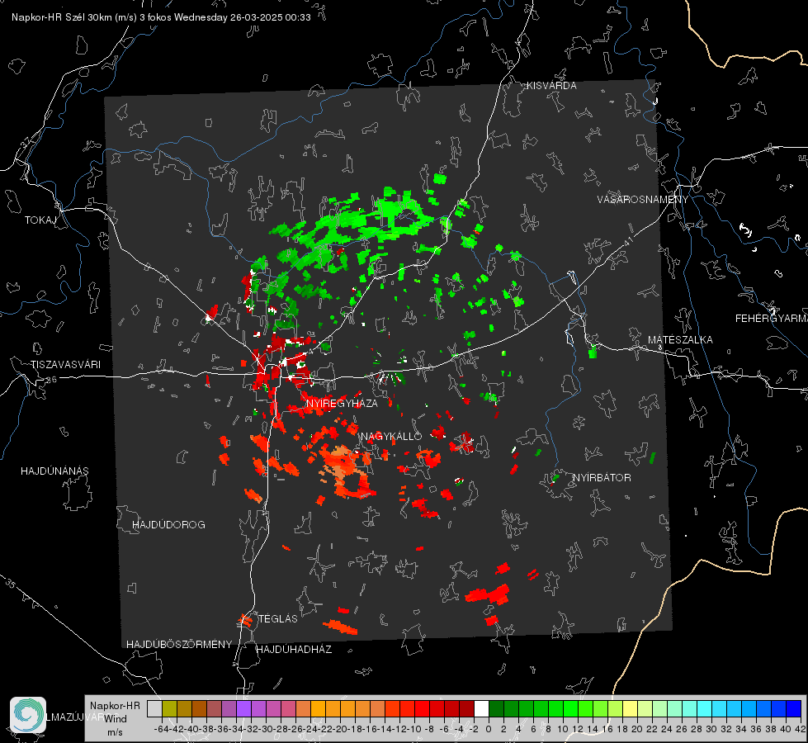Click the VÁSÁROSNAMÉNY label
Screen dimensions: 808x743
coord(643,200)
